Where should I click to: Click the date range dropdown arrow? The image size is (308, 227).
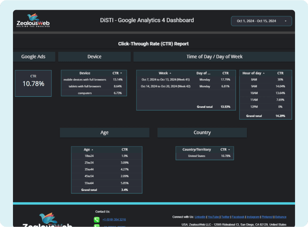(286, 21)
